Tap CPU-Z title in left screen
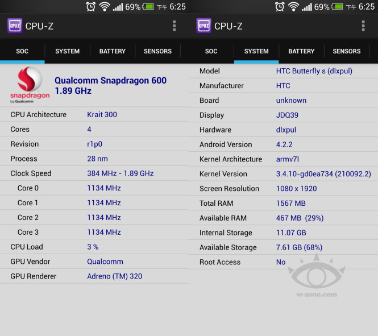The height and width of the screenshot is (336, 378). (39, 26)
